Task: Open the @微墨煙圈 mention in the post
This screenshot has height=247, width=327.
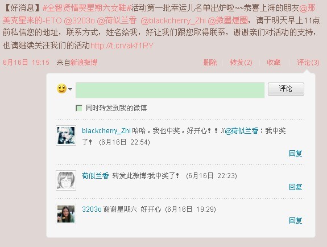Action: (227, 20)
